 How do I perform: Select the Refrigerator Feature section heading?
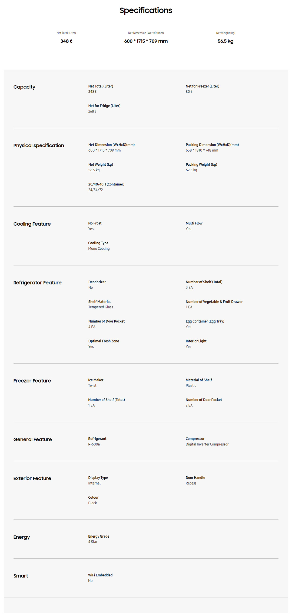click(37, 283)
